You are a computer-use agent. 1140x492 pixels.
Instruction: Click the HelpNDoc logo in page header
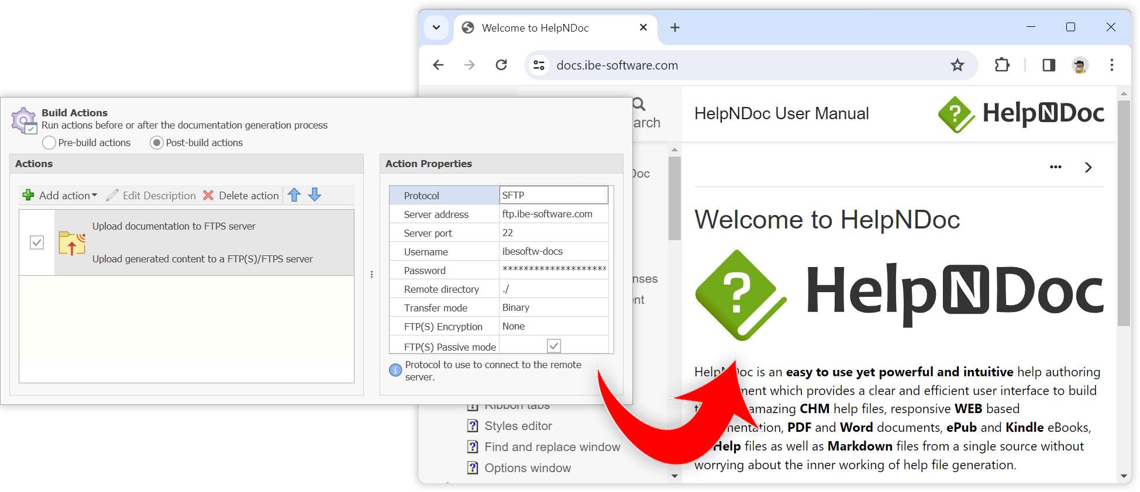(1021, 114)
